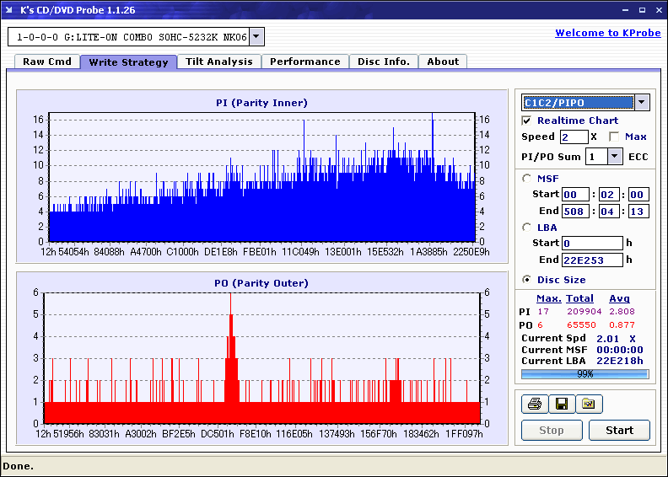
Task: Select the MSF range radio button
Action: tap(527, 178)
